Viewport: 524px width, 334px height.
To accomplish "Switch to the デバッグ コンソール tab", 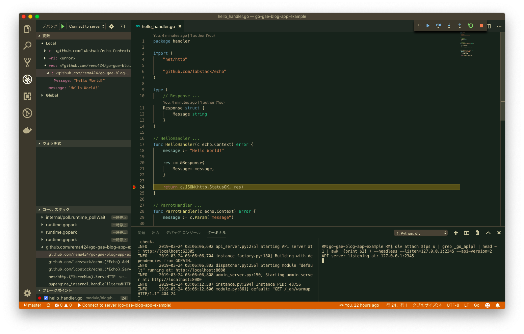I will point(183,233).
